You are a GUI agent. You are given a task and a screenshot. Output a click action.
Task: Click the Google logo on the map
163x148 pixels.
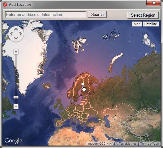pos(13,141)
